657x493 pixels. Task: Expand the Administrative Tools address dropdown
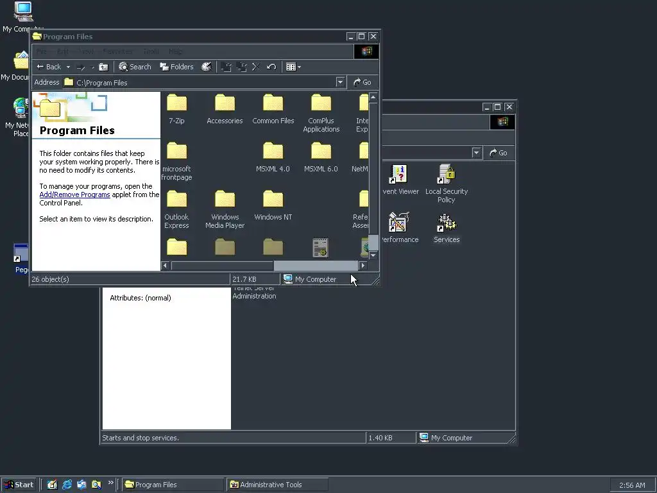[x=477, y=153]
